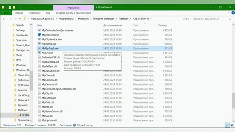This screenshot has height=132, width=235.
Task: Sort by the Тип column header
Action: click(135, 25)
